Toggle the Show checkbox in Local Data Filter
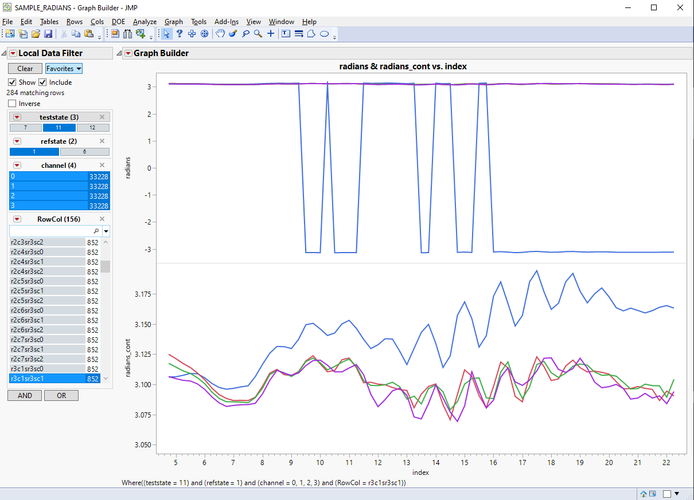Viewport: 694px width, 500px height. pyautogui.click(x=13, y=82)
